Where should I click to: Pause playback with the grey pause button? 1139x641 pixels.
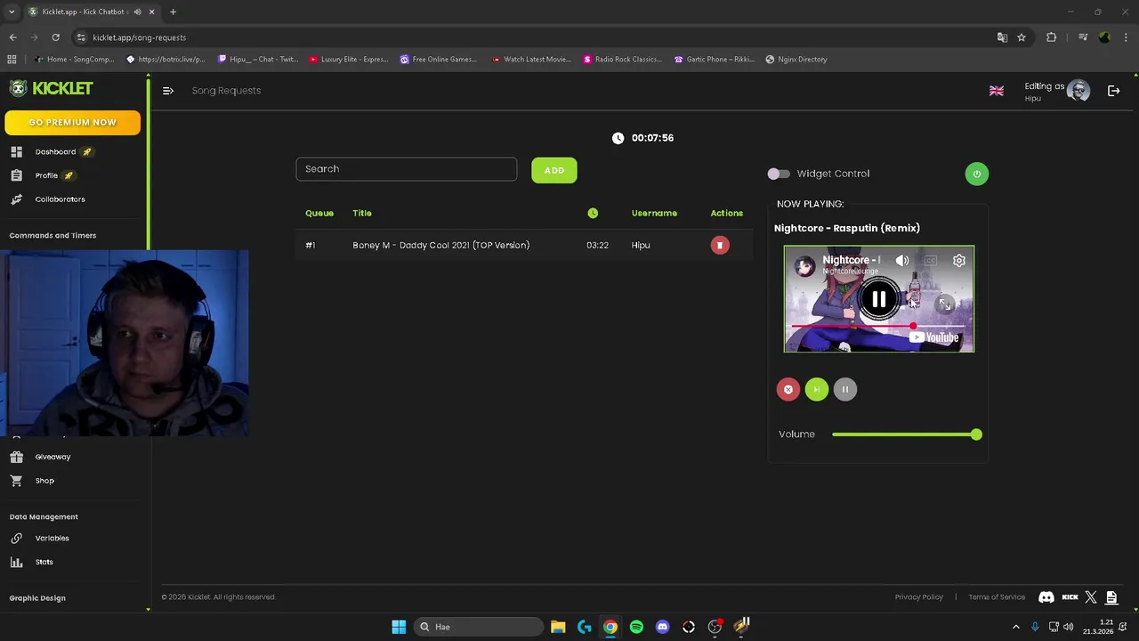(x=844, y=389)
